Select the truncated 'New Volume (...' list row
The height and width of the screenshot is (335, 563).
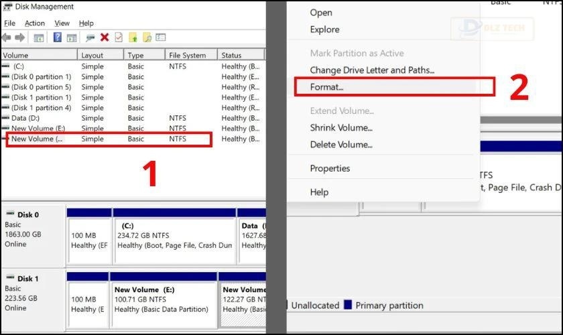pyautogui.click(x=133, y=139)
